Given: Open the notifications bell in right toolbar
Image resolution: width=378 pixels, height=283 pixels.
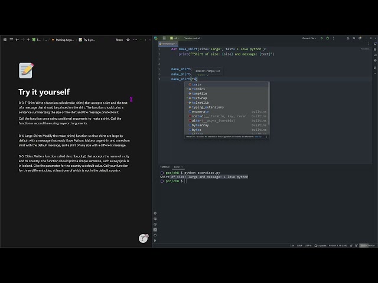Looking at the screenshot, I should [x=375, y=44].
